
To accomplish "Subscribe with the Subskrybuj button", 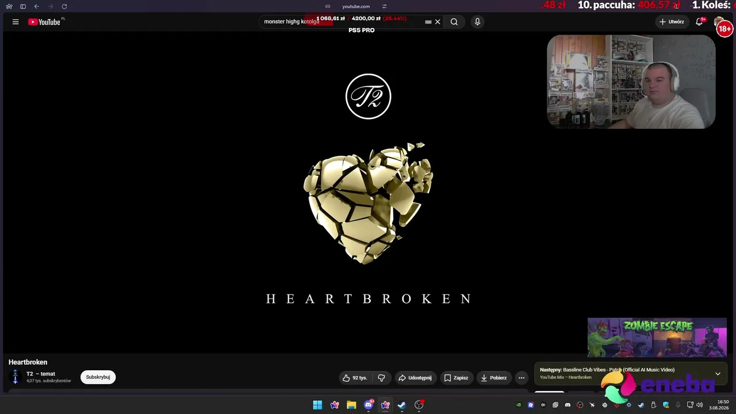I will 98,377.
